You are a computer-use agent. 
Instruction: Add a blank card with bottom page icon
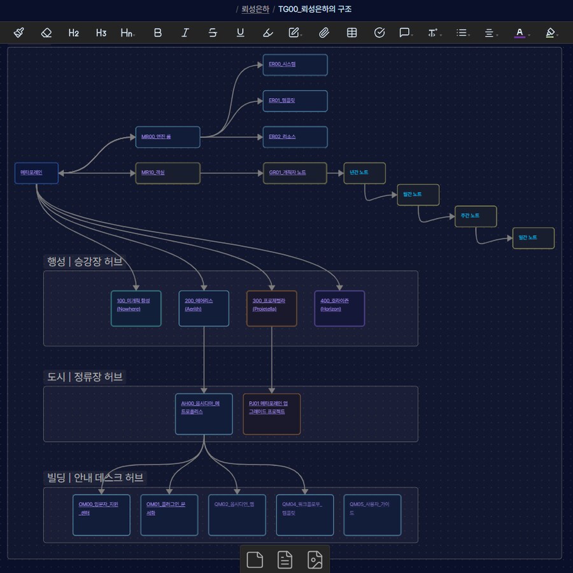(x=255, y=560)
